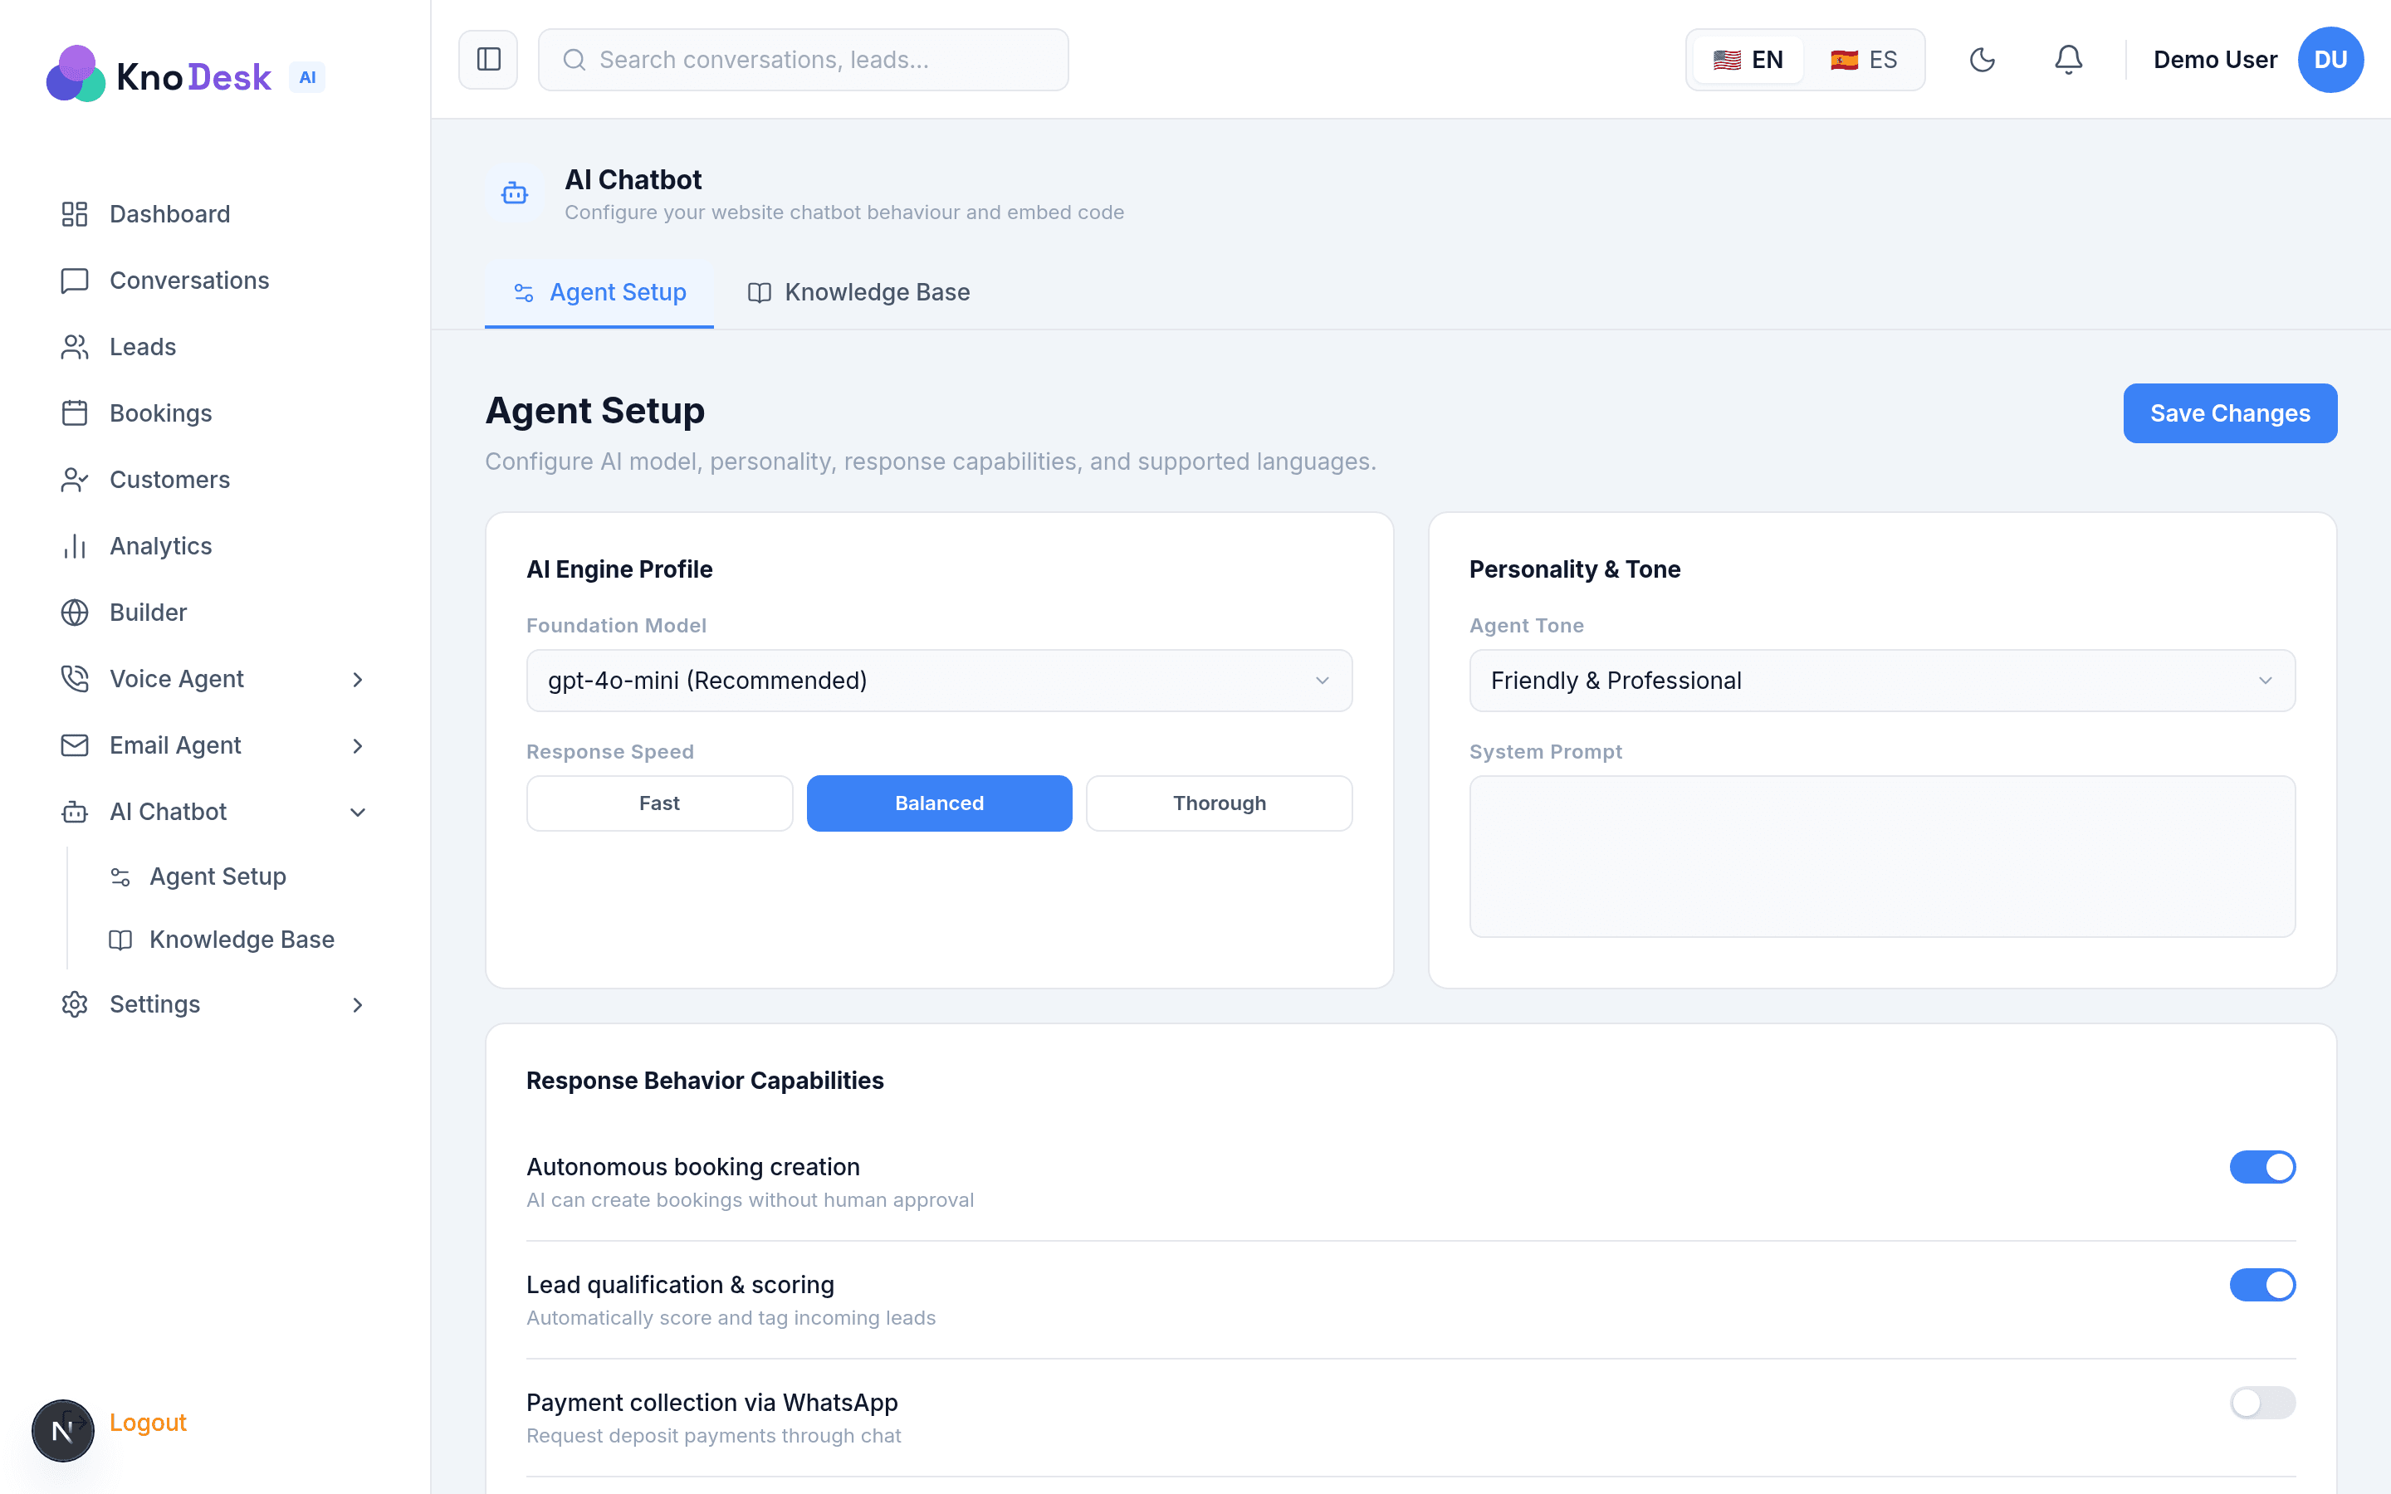
Task: Click the Save Changes button
Action: pos(2229,413)
